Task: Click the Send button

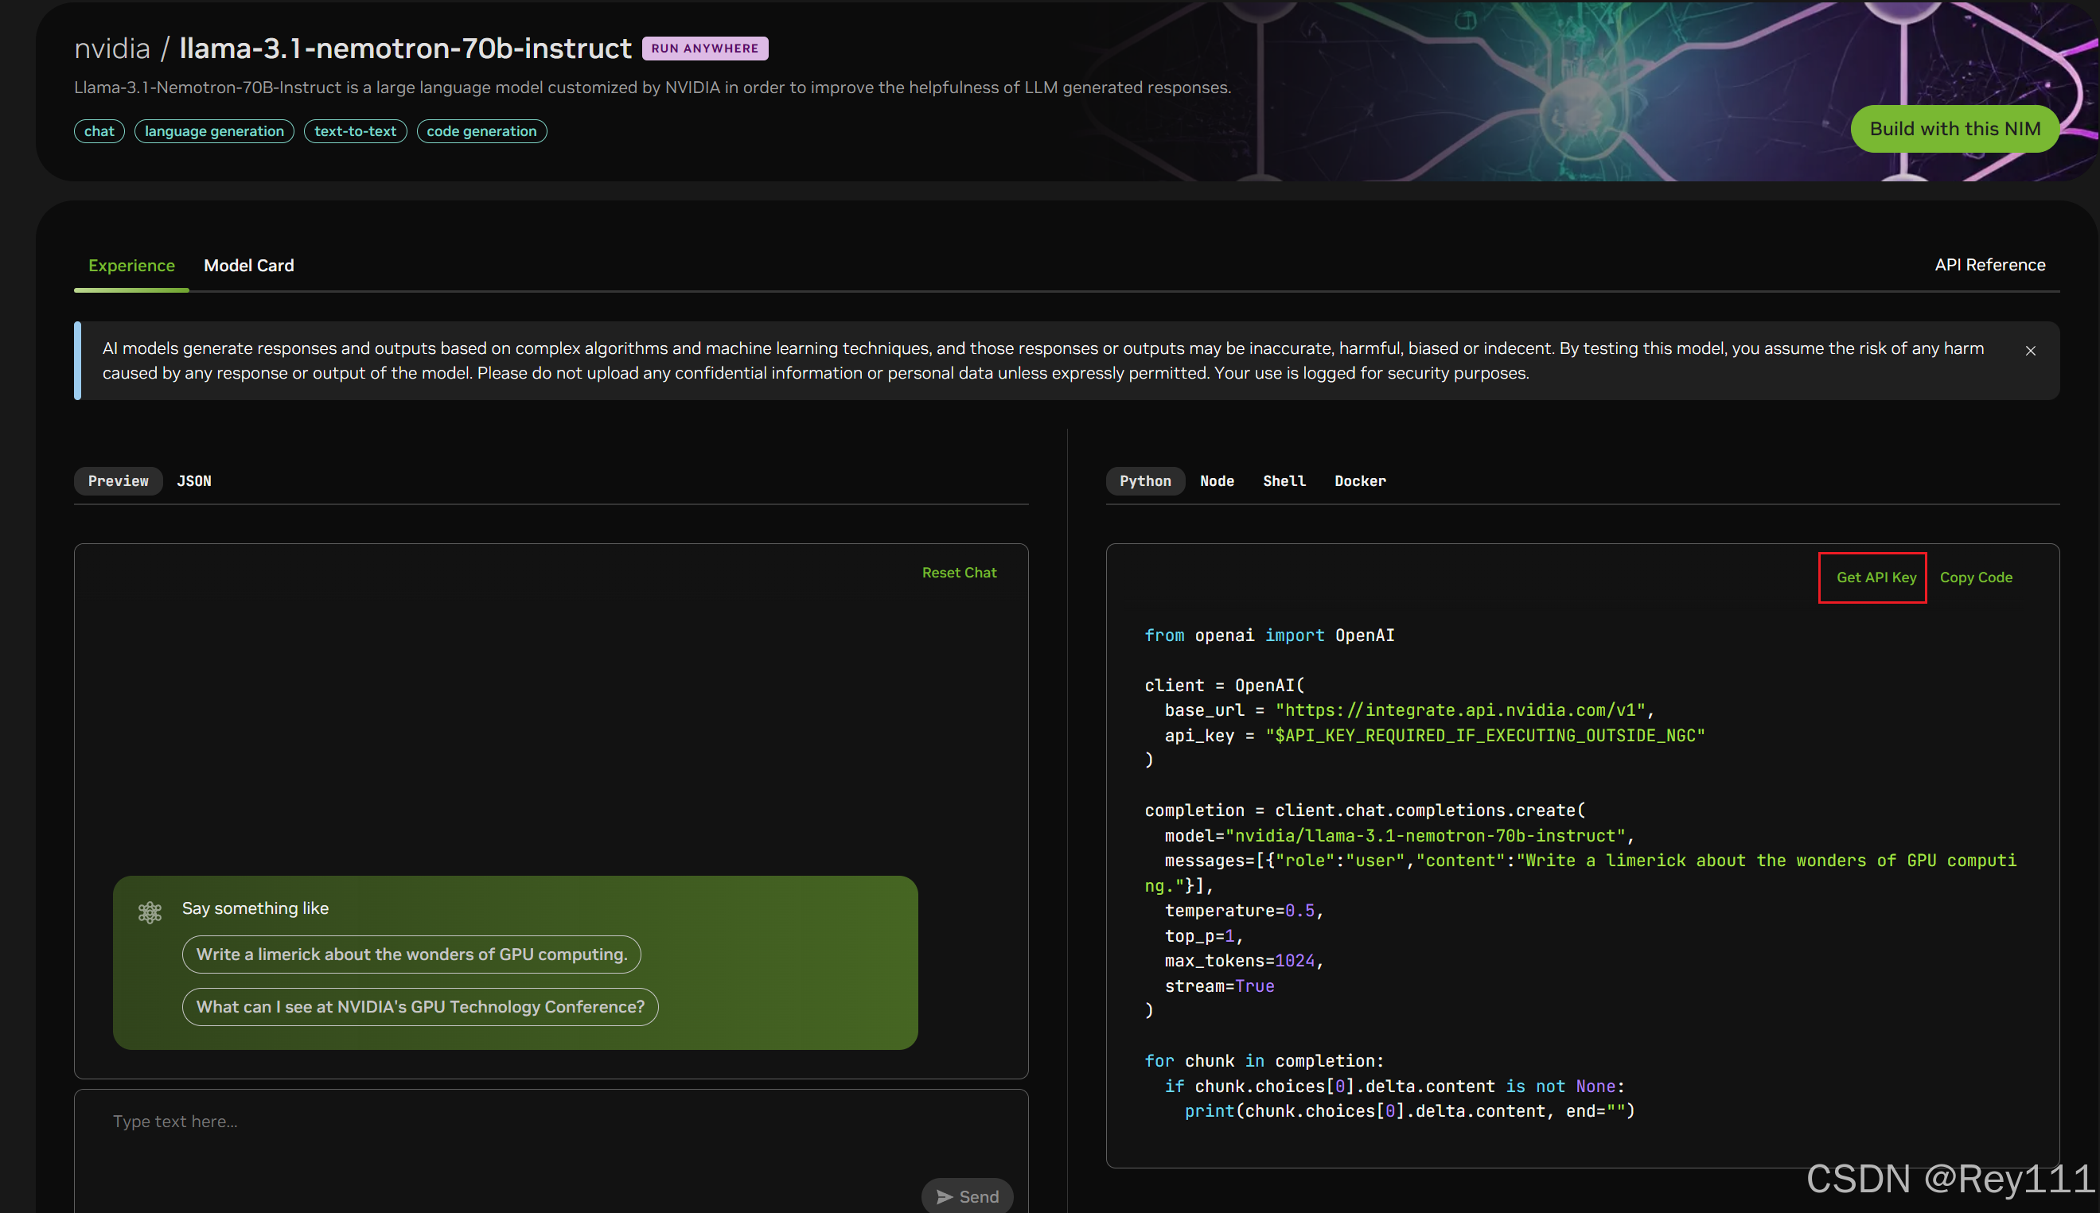Action: click(x=967, y=1196)
